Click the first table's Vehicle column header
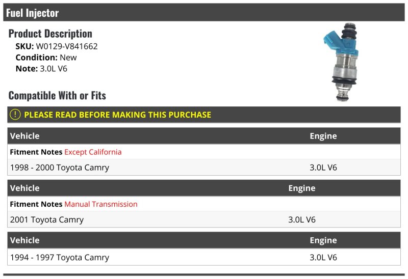This screenshot has height=279, width=408. (x=24, y=136)
